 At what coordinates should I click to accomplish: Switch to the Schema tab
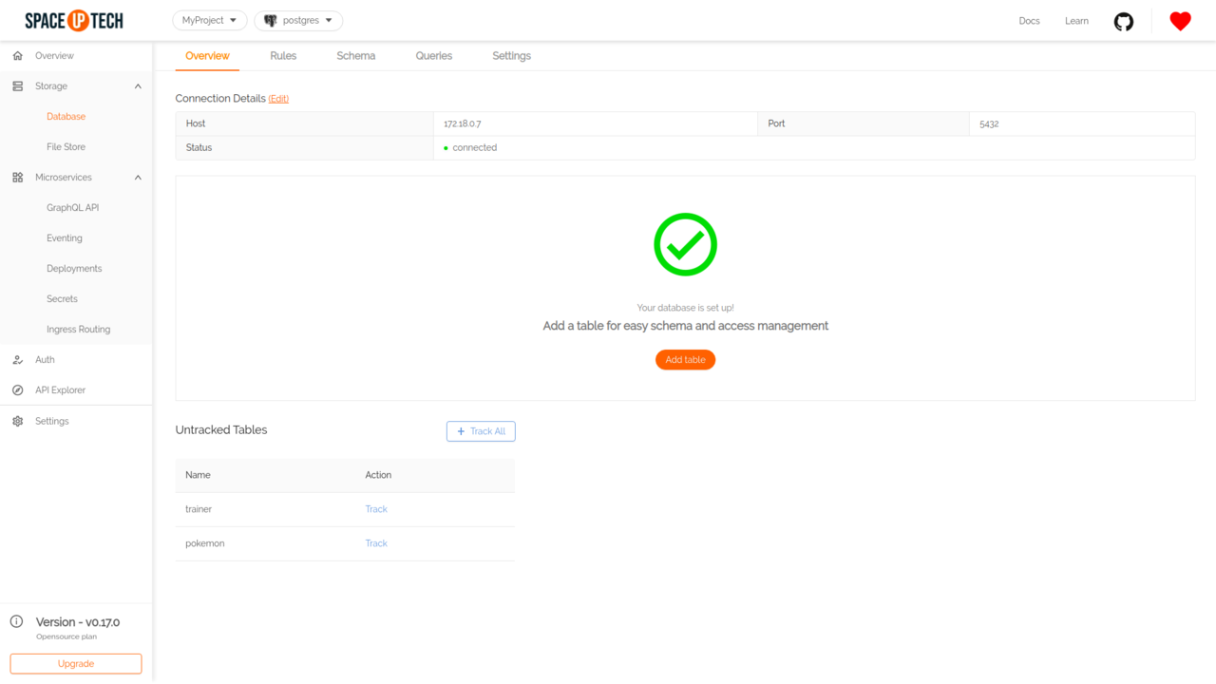355,56
